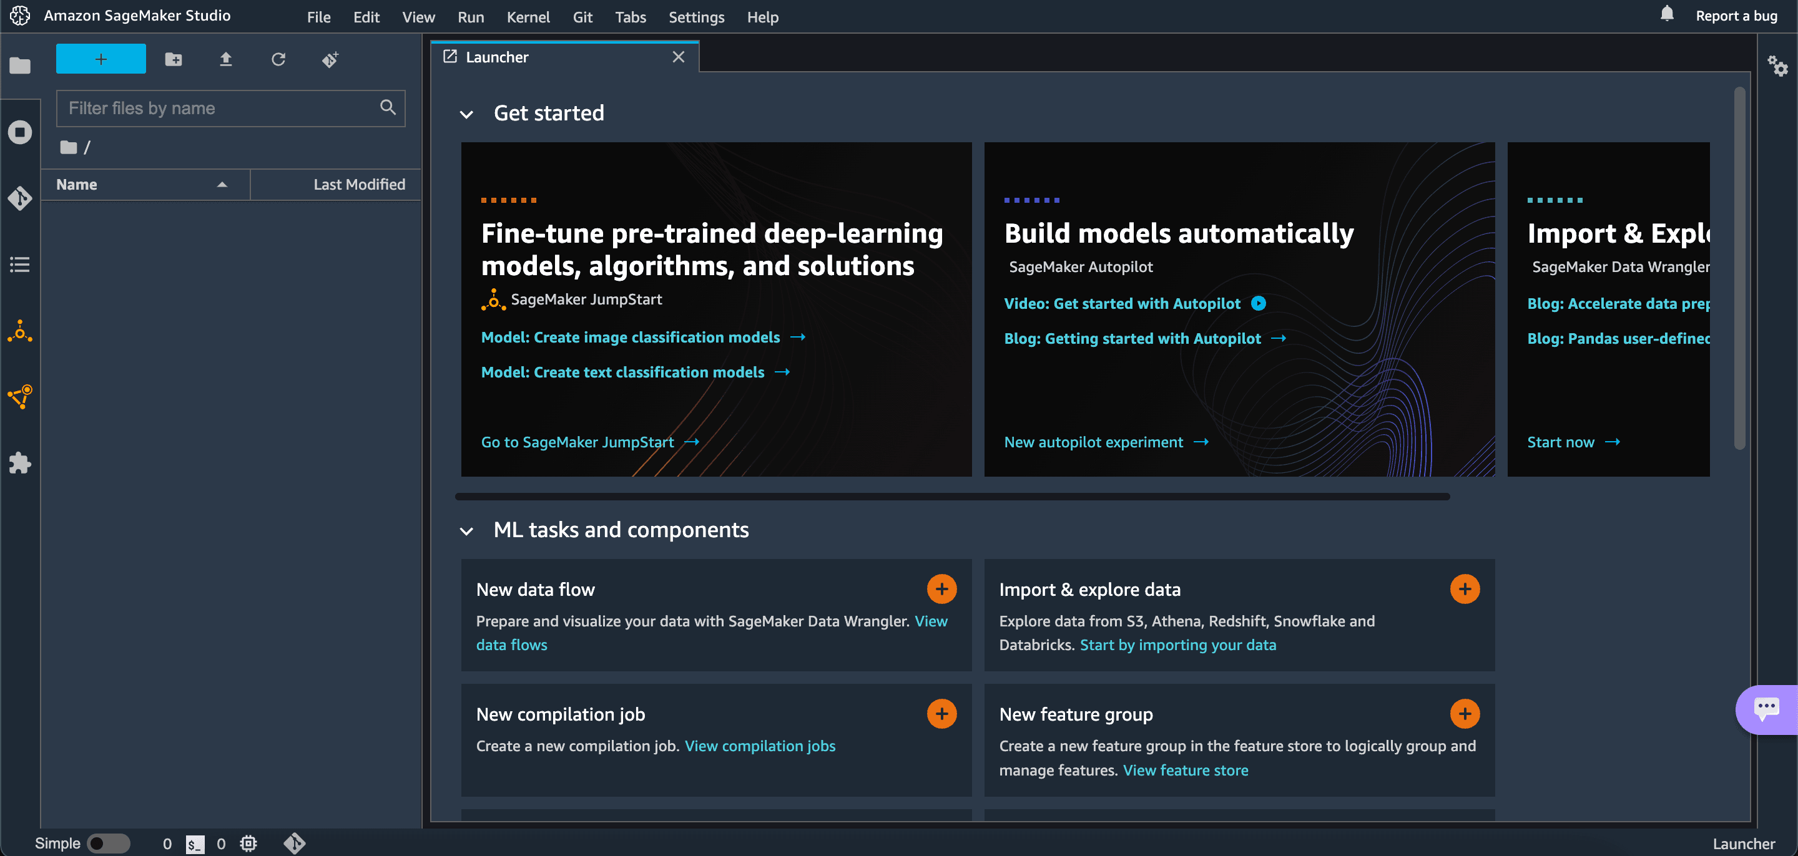The width and height of the screenshot is (1798, 856).
Task: Click the Upload Files toolbar icon
Action: [225, 59]
